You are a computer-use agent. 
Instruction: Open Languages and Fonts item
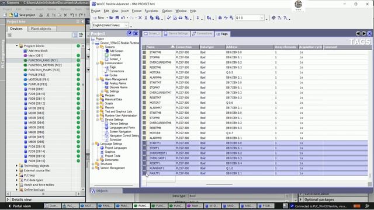pyautogui.click(x=122, y=128)
